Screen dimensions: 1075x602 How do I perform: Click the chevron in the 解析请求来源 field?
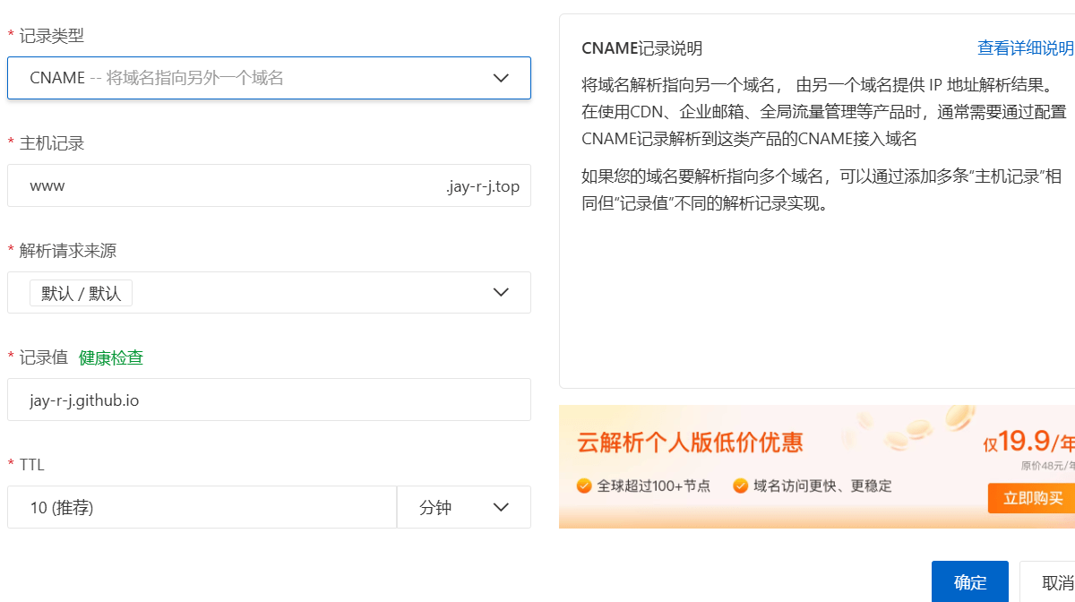pyautogui.click(x=501, y=293)
